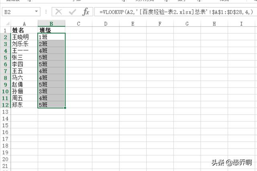
Task: Click the Enter checkmark formula icon
Action: tap(73, 12)
